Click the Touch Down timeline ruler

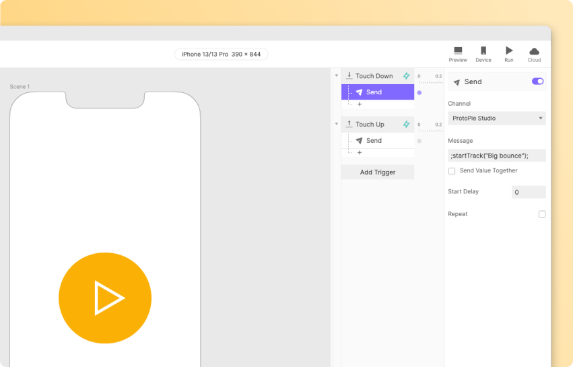pos(430,79)
